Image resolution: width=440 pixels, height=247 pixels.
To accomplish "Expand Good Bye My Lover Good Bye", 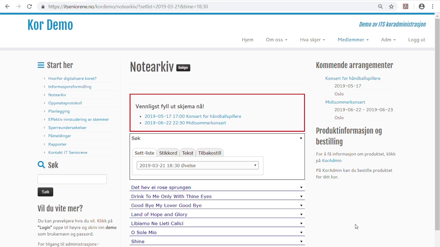I will tap(217, 205).
